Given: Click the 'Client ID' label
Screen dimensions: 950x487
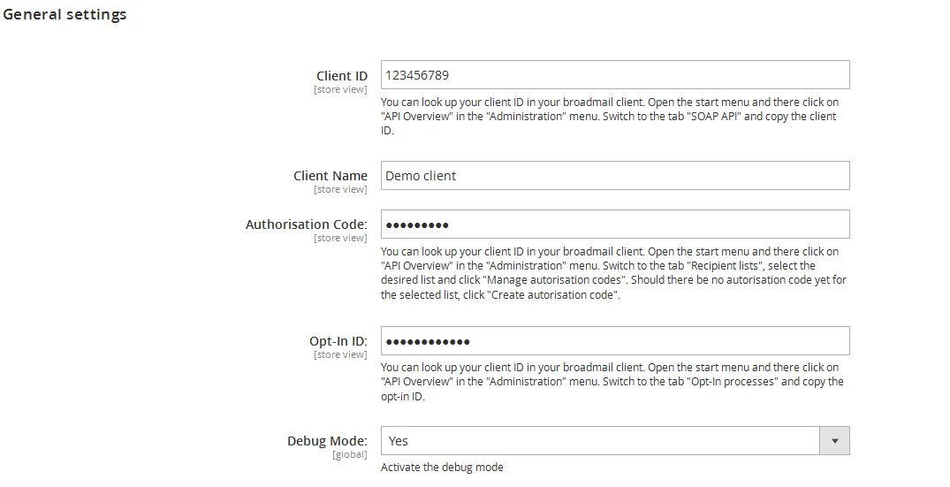Looking at the screenshot, I should click(342, 76).
